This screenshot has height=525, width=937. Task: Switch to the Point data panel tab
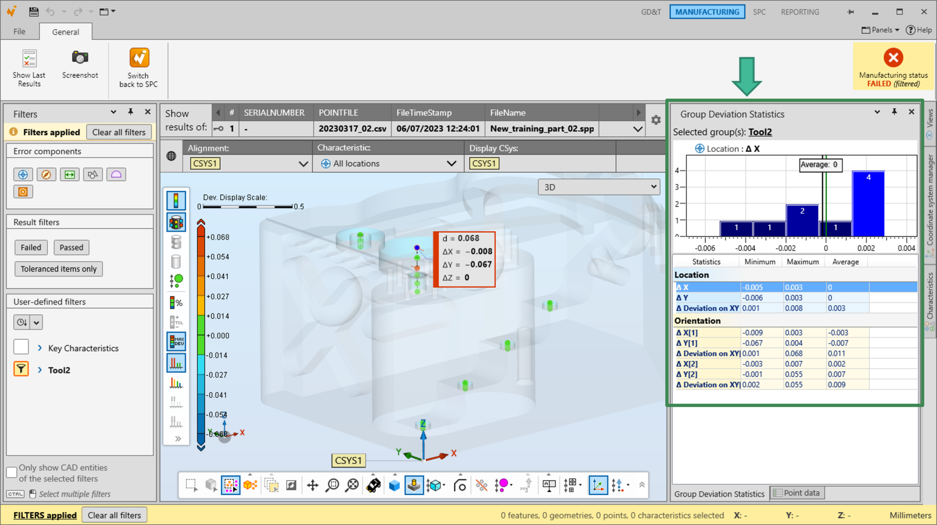797,493
